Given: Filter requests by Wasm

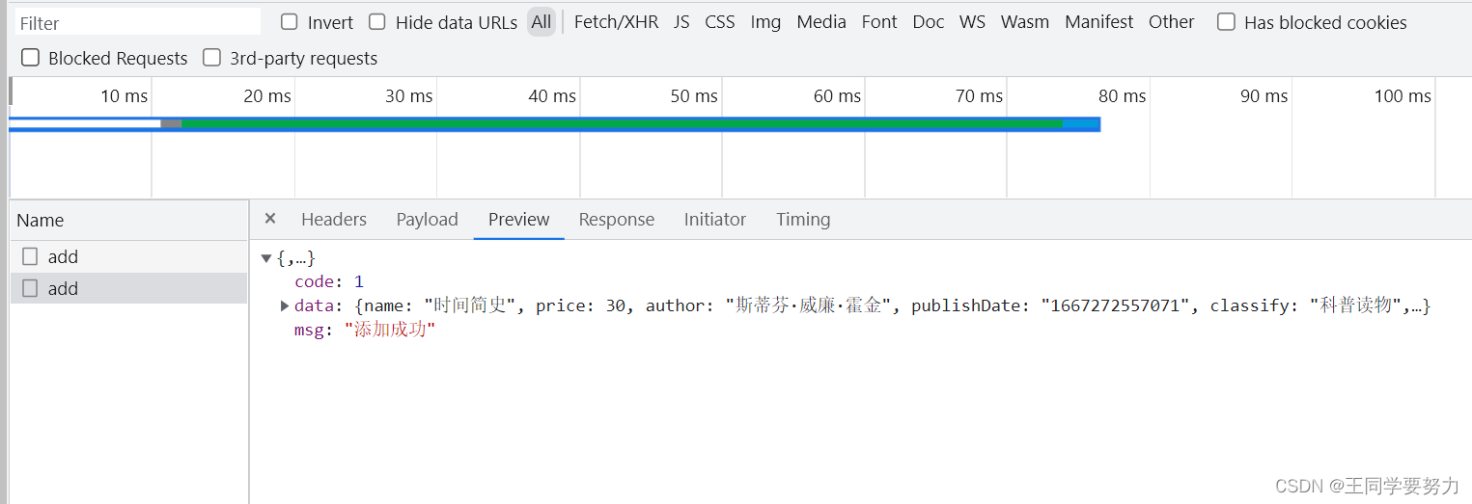Looking at the screenshot, I should pos(1025,21).
